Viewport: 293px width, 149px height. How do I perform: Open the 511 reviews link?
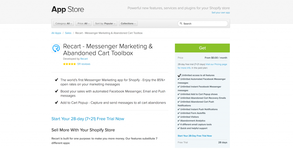coord(84,64)
